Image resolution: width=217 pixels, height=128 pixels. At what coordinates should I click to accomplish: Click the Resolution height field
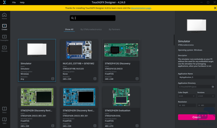pos(206,105)
